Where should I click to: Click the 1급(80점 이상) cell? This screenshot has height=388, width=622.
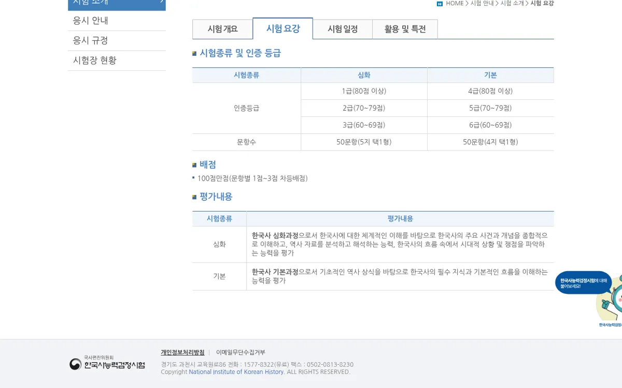pos(364,91)
